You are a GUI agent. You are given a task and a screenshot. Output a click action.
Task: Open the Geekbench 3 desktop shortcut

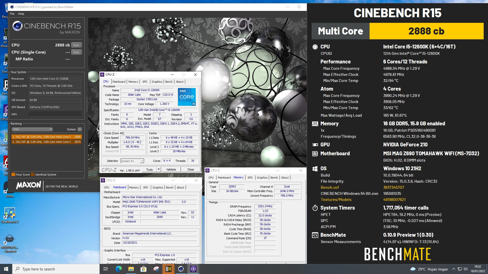[10, 215]
